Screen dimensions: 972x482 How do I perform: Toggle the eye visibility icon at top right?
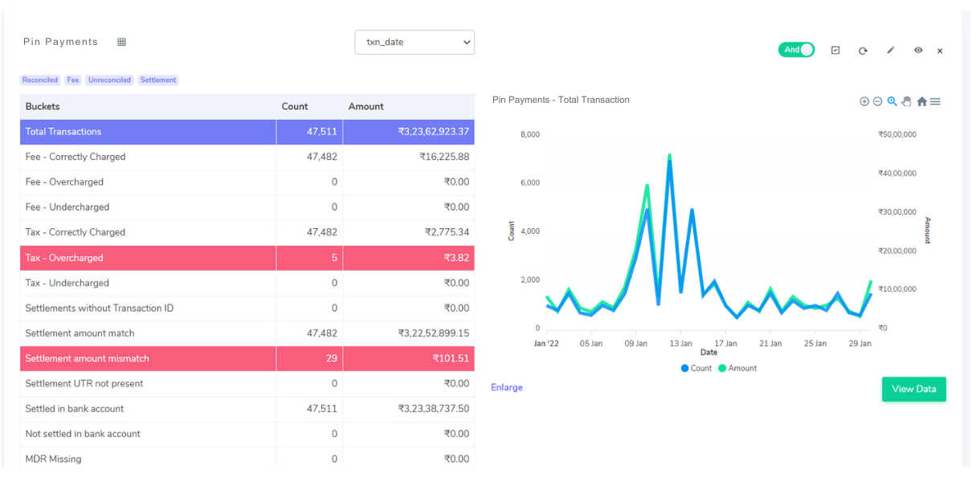[918, 51]
